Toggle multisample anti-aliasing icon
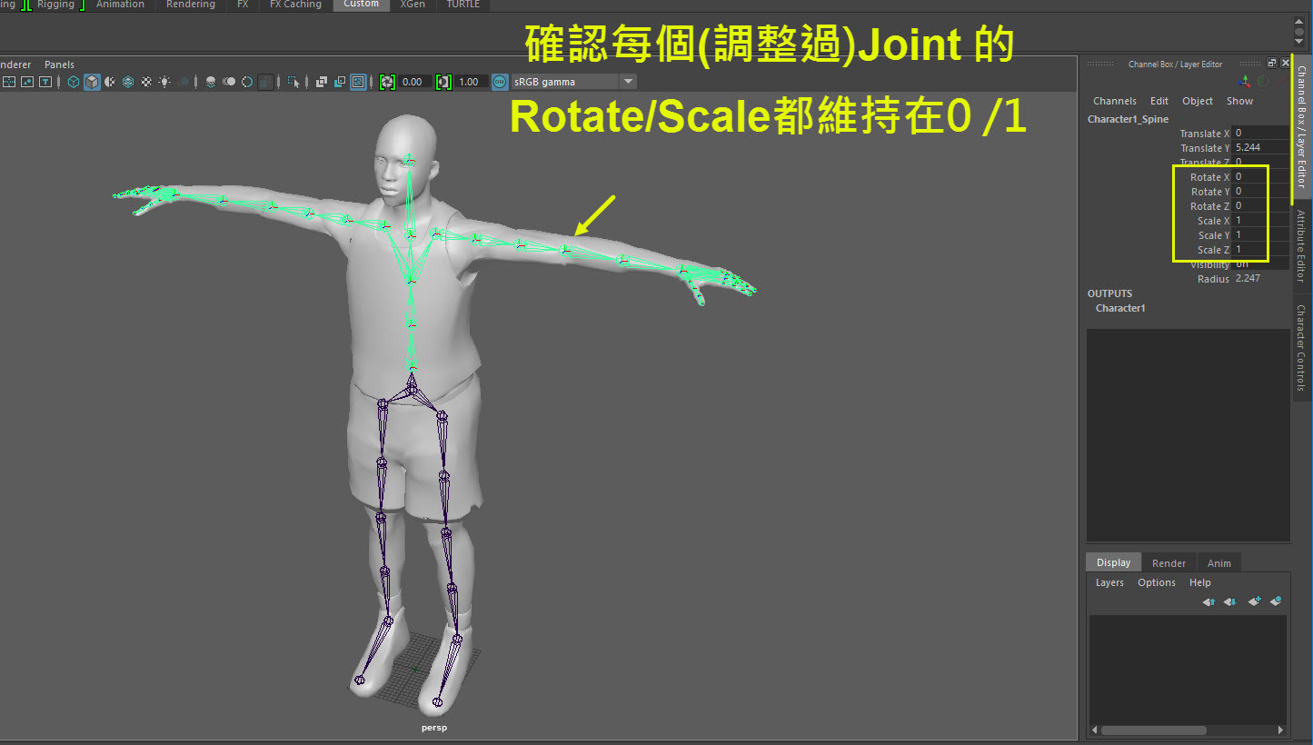 (x=247, y=82)
